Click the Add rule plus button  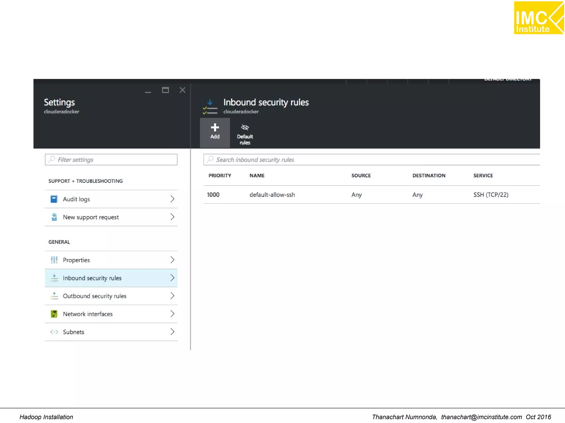[215, 133]
